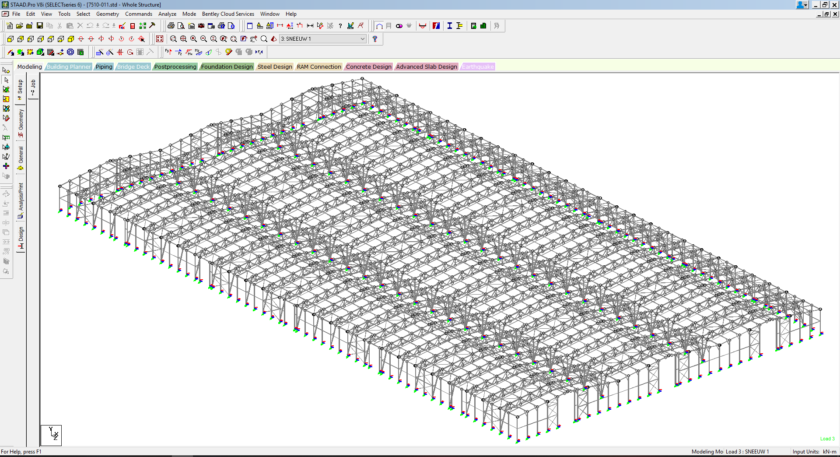Image resolution: width=840 pixels, height=457 pixels.
Task: Click the green 'Load 3' label in view
Action: click(x=827, y=439)
